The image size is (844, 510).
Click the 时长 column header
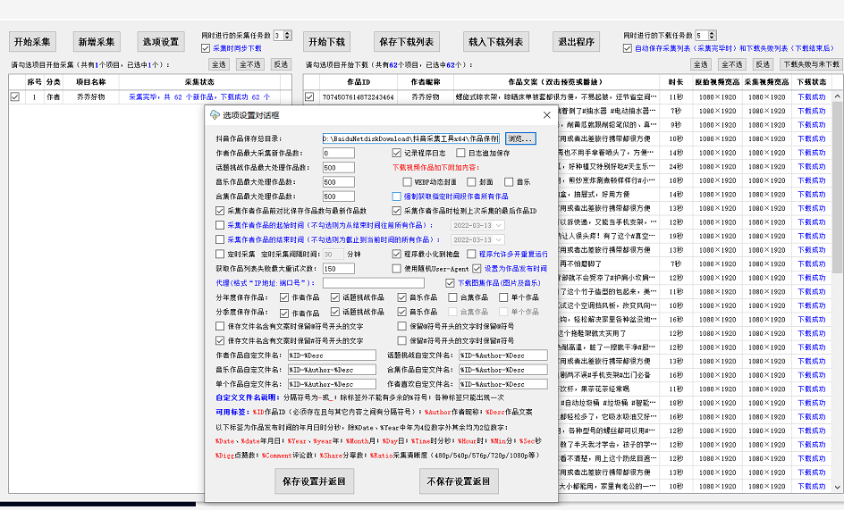coord(676,81)
